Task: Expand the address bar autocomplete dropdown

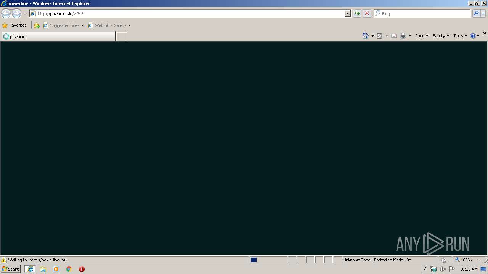Action: click(347, 13)
